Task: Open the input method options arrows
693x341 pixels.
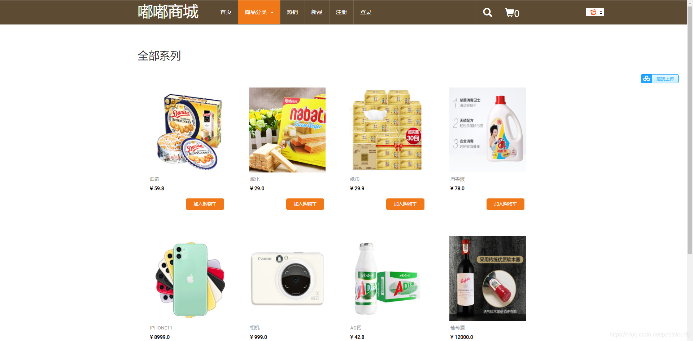Action: (x=601, y=13)
